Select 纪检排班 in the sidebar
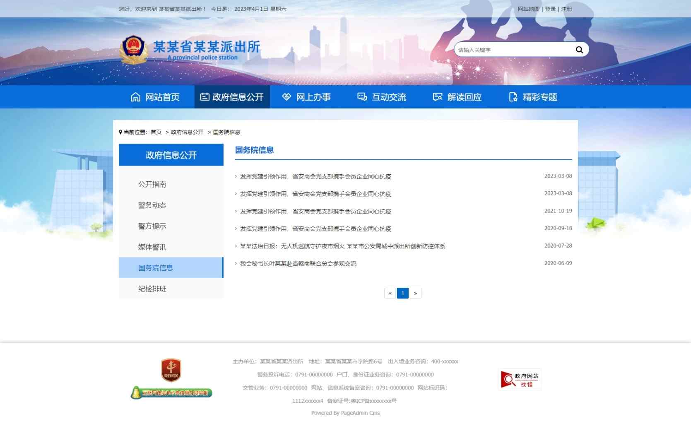 pos(152,289)
